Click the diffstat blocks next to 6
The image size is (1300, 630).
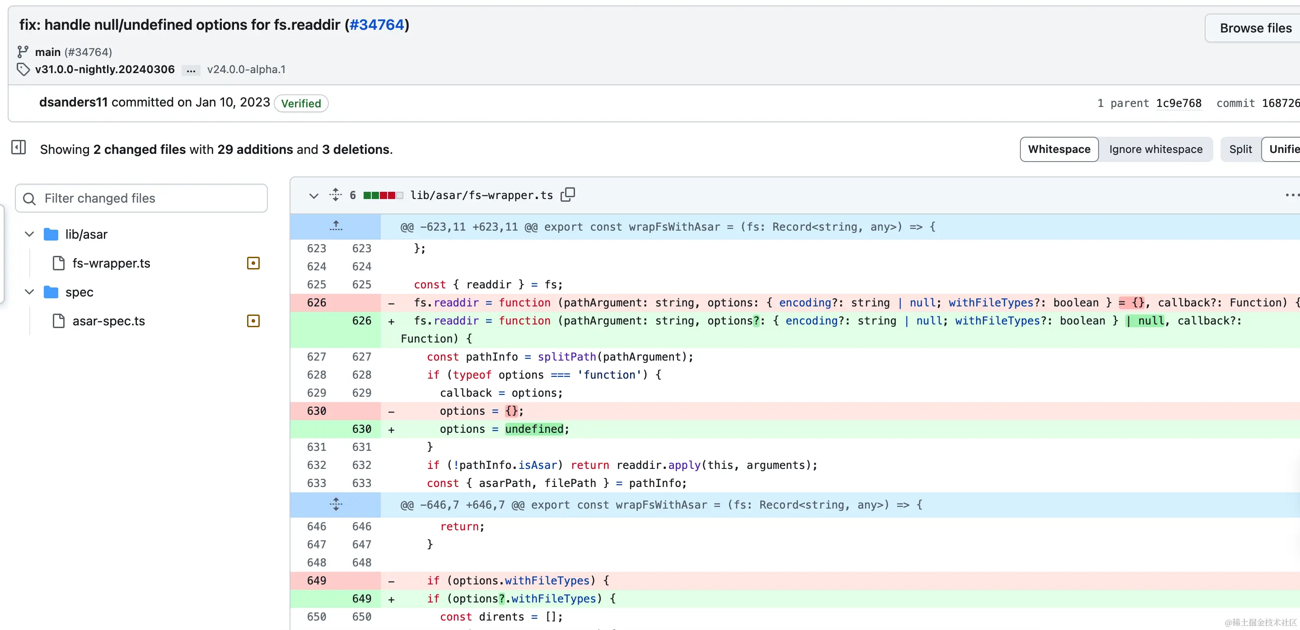pos(383,195)
